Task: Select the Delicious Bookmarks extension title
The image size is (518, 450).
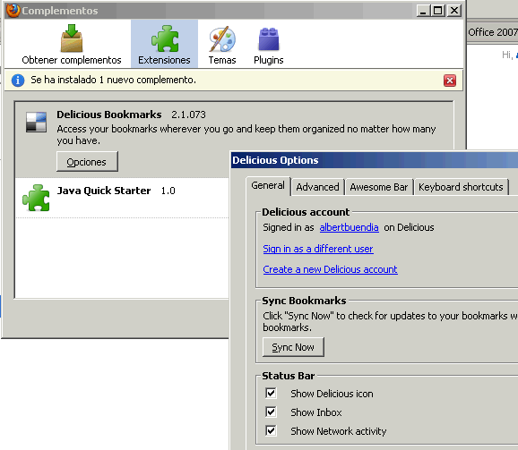Action: click(x=109, y=115)
